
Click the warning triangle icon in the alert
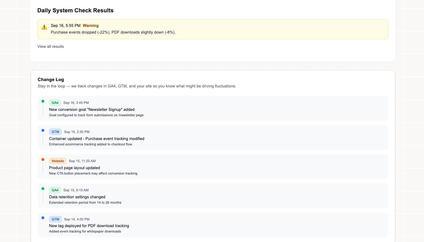click(x=44, y=27)
